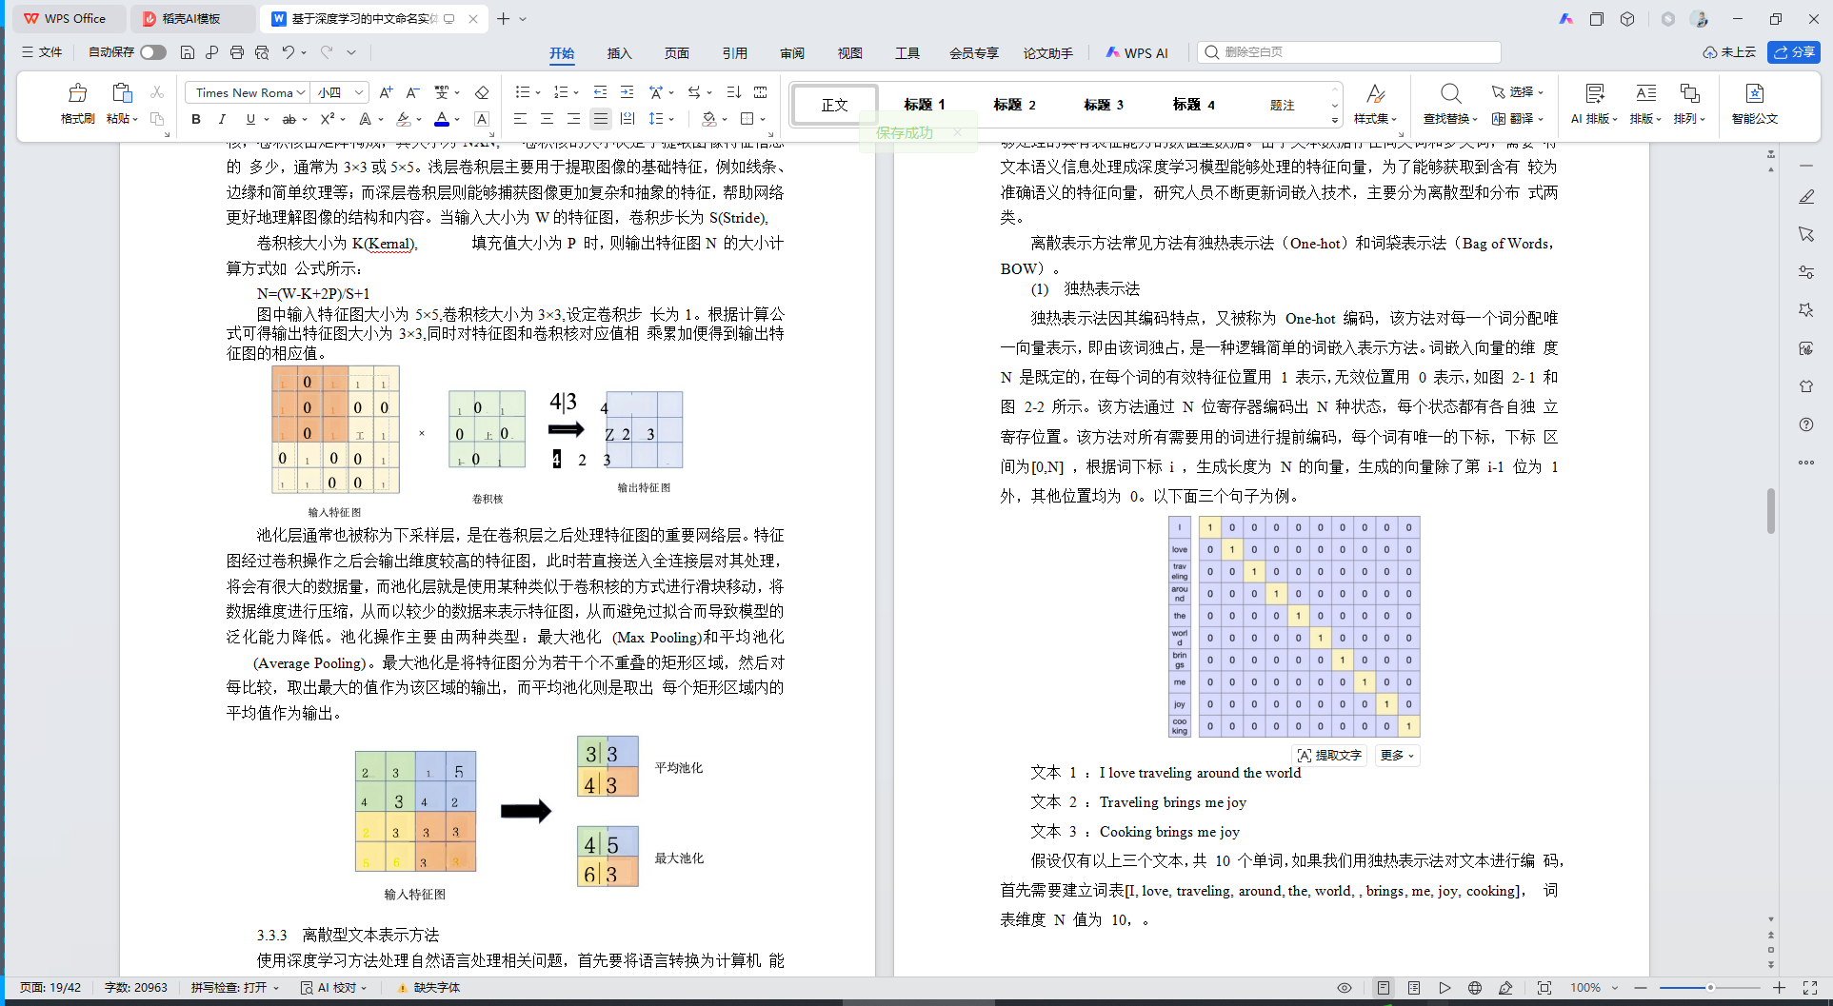This screenshot has height=1006, width=1833.
Task: Open the Review (审阅) ribbon tab
Action: pos(792,53)
